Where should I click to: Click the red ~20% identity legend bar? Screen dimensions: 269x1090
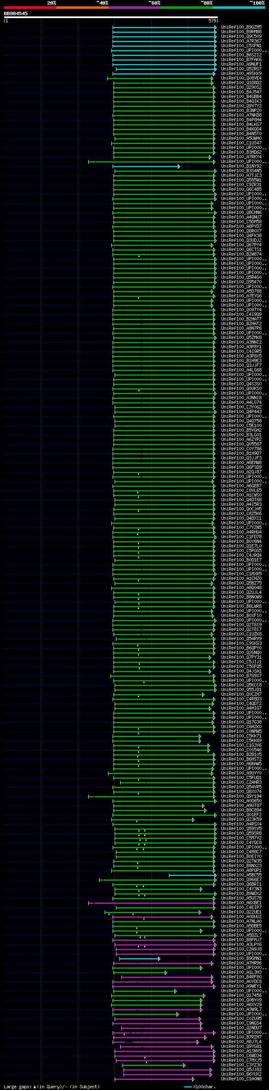(x=30, y=8)
